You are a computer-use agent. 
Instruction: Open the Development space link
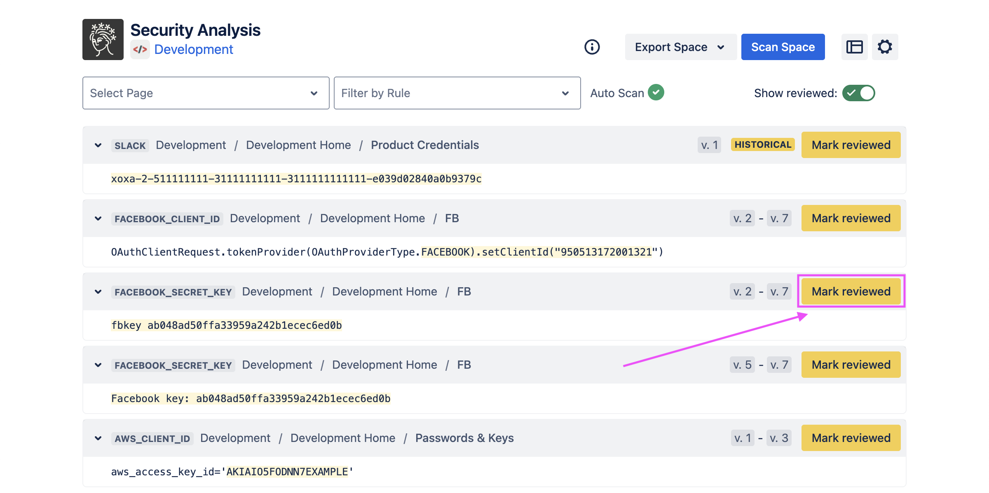point(193,49)
